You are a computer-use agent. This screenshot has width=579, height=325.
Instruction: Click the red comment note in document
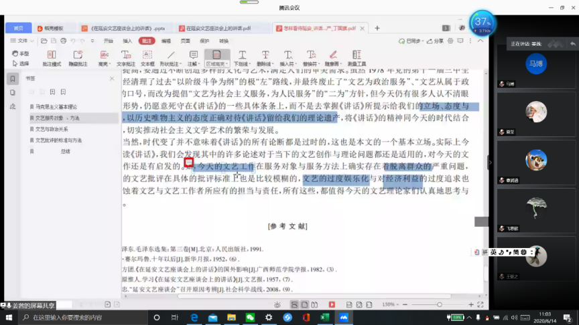click(189, 162)
